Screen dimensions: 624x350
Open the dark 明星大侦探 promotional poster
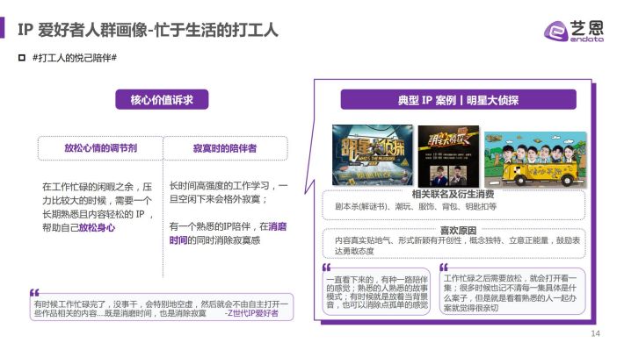pos(448,156)
